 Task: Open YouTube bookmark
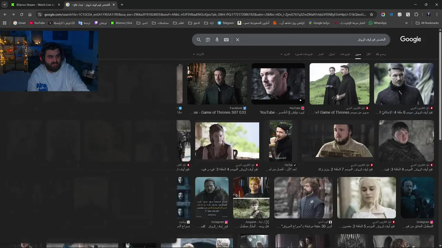click(x=37, y=23)
